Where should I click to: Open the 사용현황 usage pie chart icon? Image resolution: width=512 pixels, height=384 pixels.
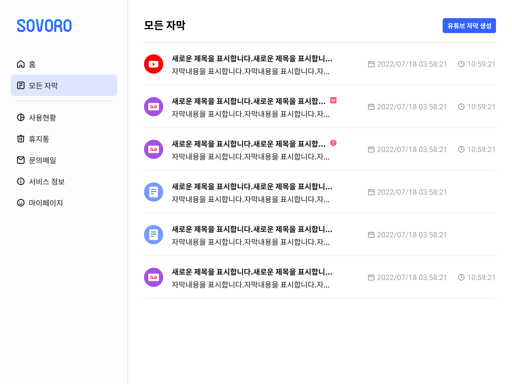coord(21,118)
